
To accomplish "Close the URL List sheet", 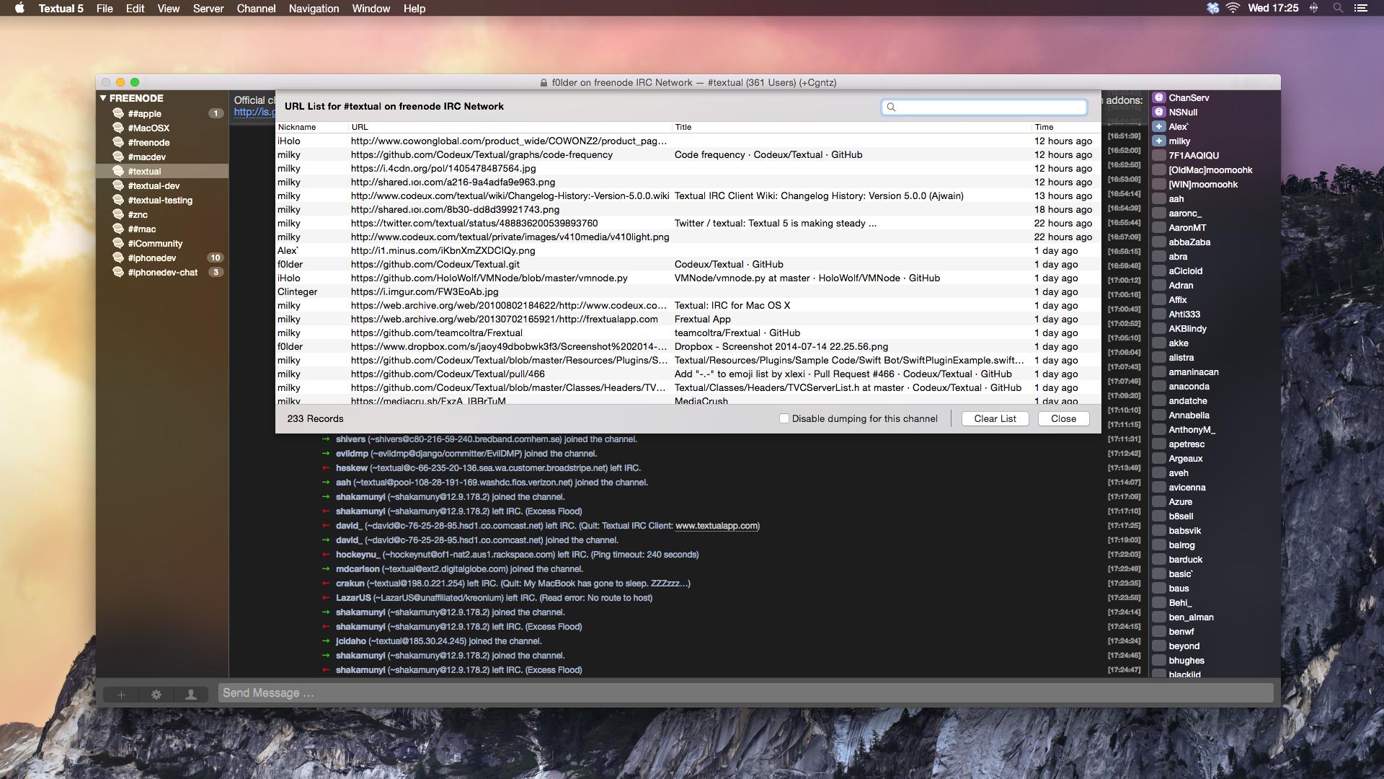I will (x=1063, y=418).
